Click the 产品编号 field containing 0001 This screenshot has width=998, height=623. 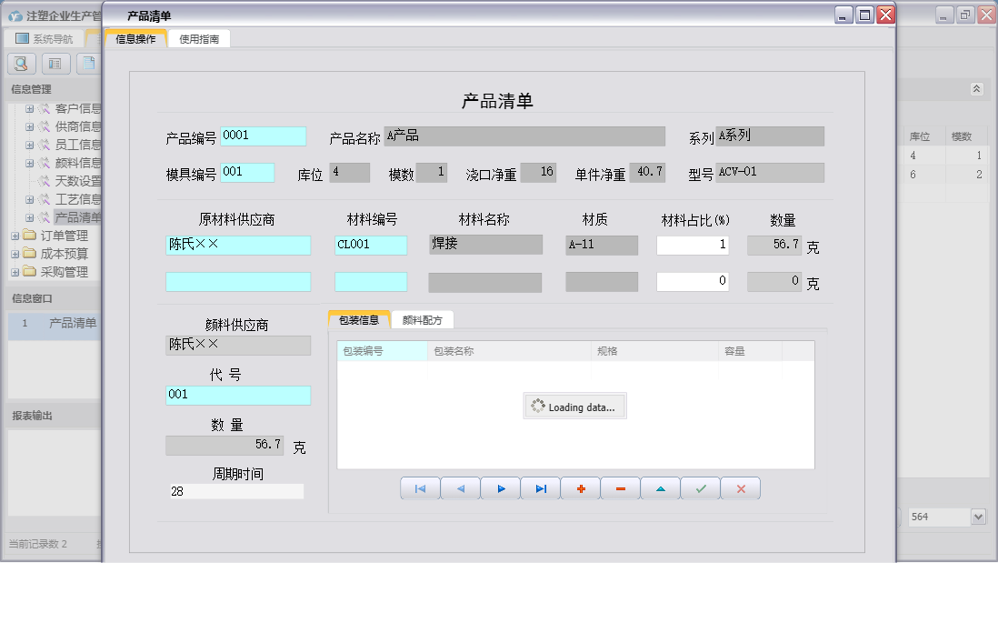pyautogui.click(x=264, y=135)
